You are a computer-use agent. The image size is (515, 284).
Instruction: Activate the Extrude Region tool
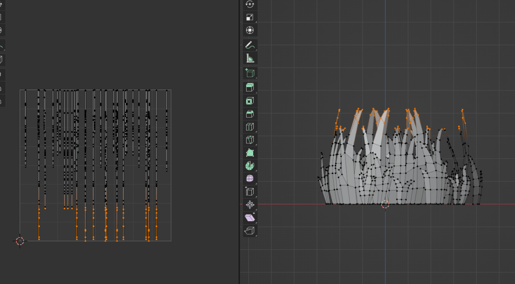(250, 88)
